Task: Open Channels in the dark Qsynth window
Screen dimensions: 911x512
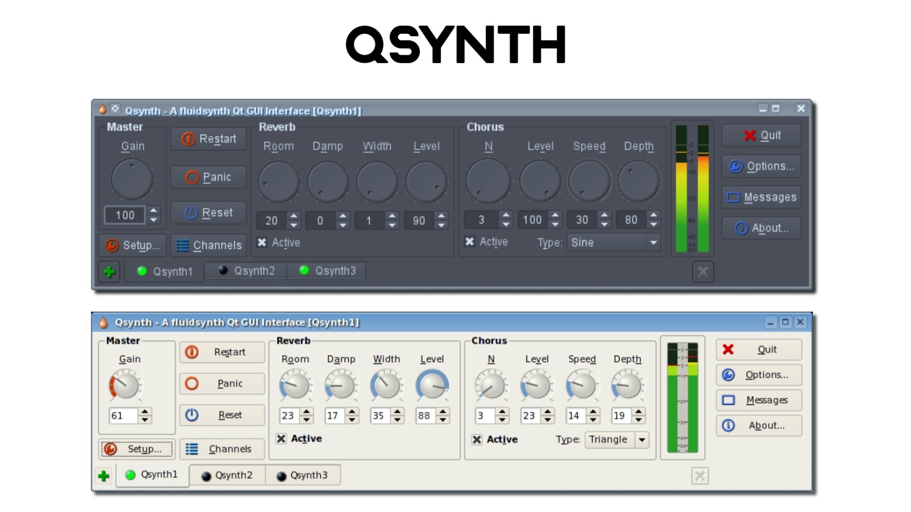Action: (x=209, y=245)
